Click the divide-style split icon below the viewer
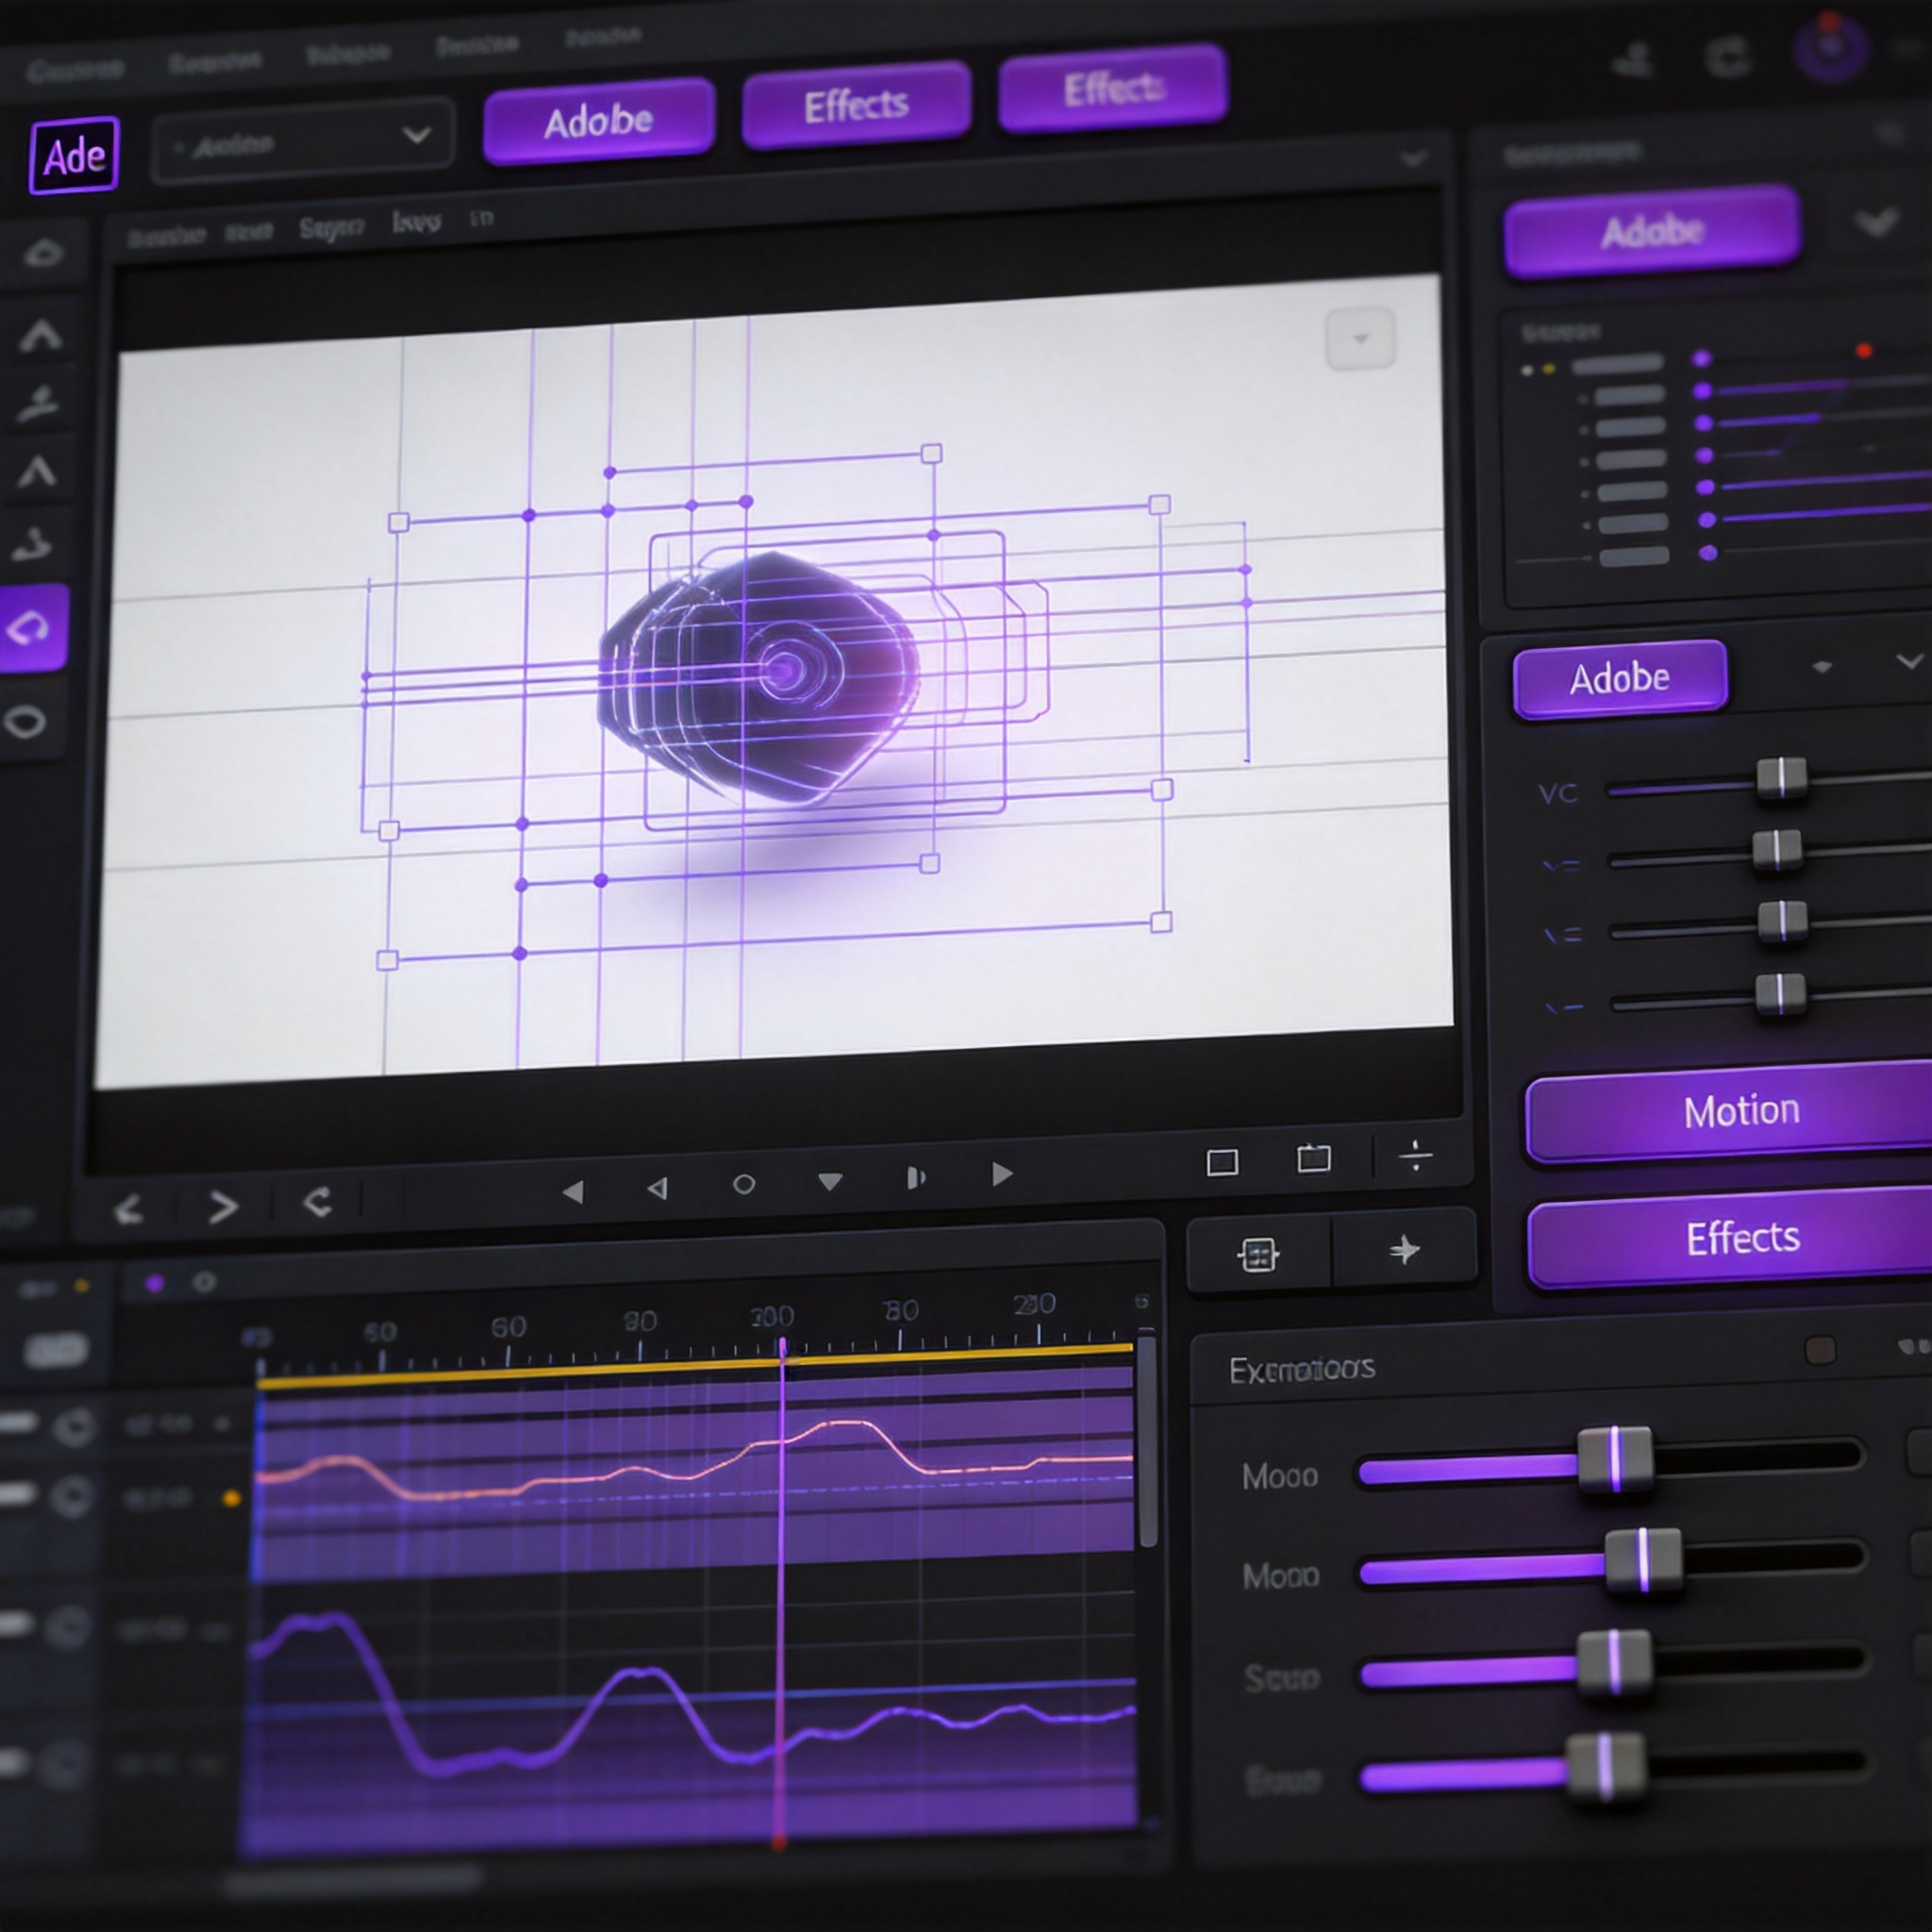The height and width of the screenshot is (1932, 1932). [x=1416, y=1156]
